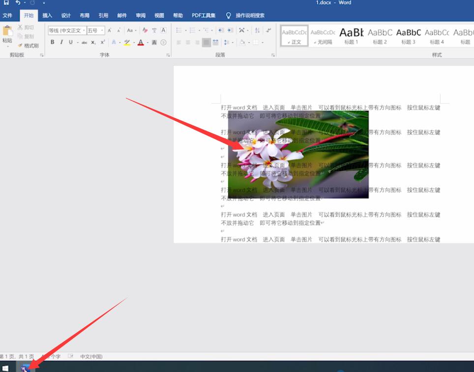Toggle italic formatting

tap(61, 42)
